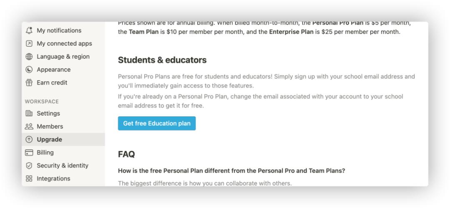Click the credit card icon for Billing
This screenshot has height=208, width=450.
(x=29, y=152)
